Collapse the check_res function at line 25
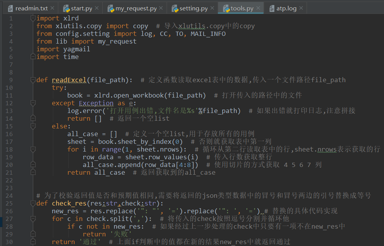The height and width of the screenshot is (246, 384). click(33, 203)
